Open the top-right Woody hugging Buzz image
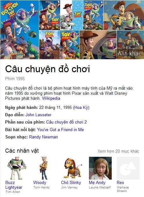 124,15
